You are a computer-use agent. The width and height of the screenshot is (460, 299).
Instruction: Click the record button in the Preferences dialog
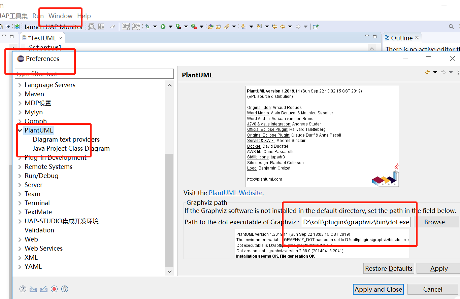click(x=54, y=289)
